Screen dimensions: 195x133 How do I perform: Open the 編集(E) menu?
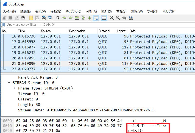point(26,11)
